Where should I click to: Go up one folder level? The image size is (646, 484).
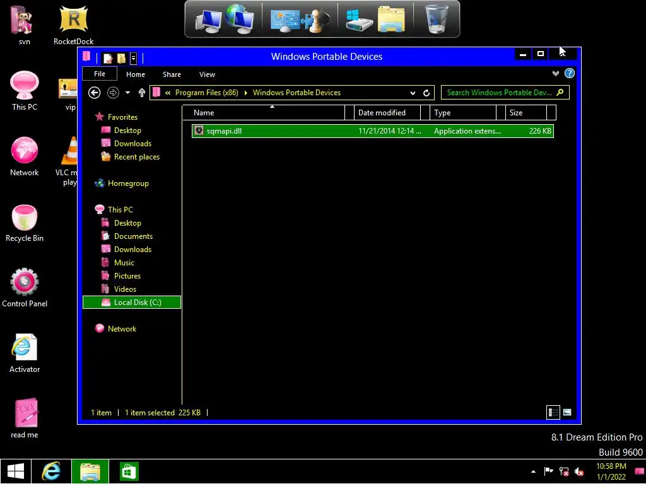coord(142,93)
